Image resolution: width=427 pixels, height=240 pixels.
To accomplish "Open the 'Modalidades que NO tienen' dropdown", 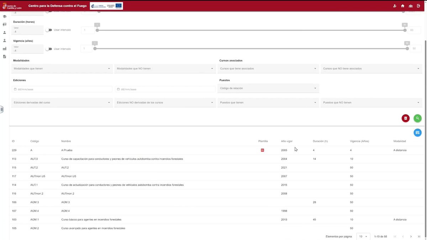I will point(165,69).
